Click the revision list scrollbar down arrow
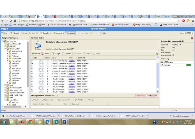 tap(157, 92)
